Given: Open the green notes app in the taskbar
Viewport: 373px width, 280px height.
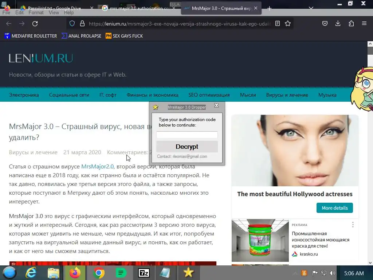Looking at the screenshot, I should (x=121, y=273).
